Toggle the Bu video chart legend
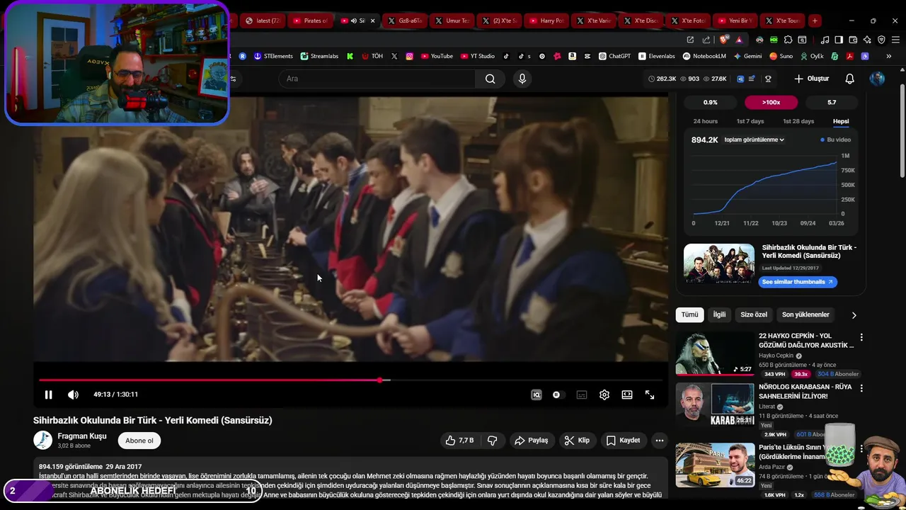The image size is (906, 510). [836, 140]
